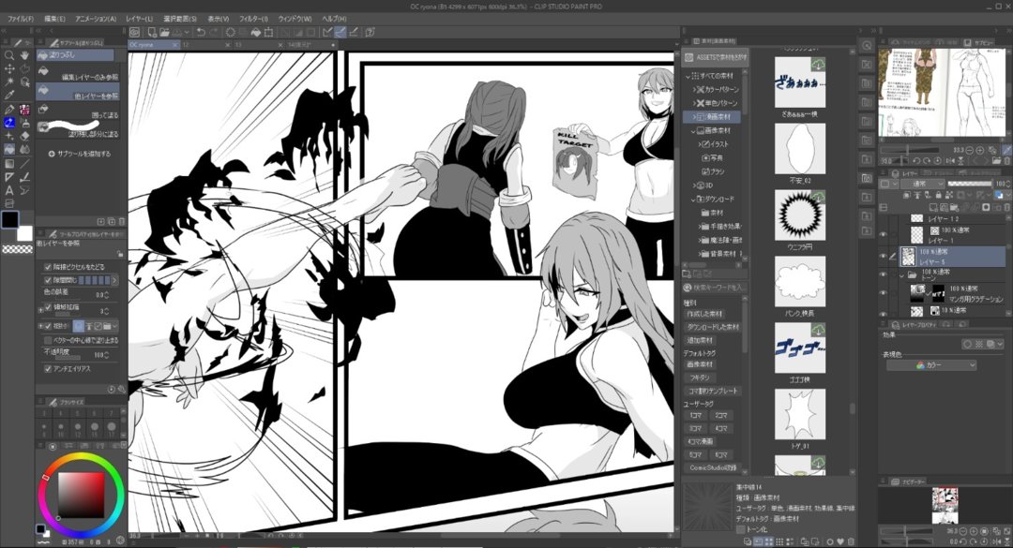This screenshot has width=1013, height=548.
Task: Enable ベクターの中心線で塗り止まる checkbox
Action: tap(48, 340)
